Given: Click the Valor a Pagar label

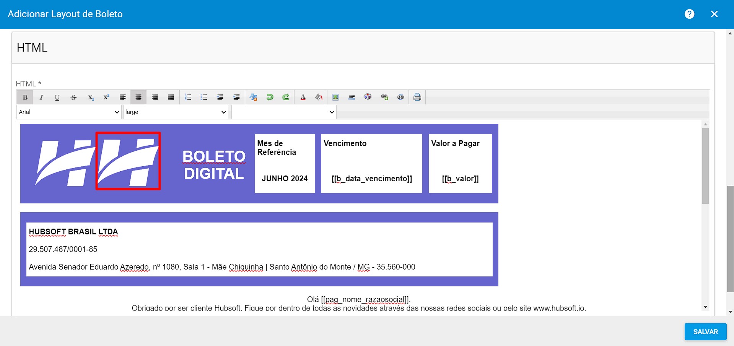Looking at the screenshot, I should click(455, 143).
